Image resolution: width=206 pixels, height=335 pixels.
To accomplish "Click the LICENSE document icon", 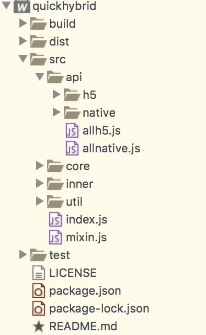I will tap(39, 273).
